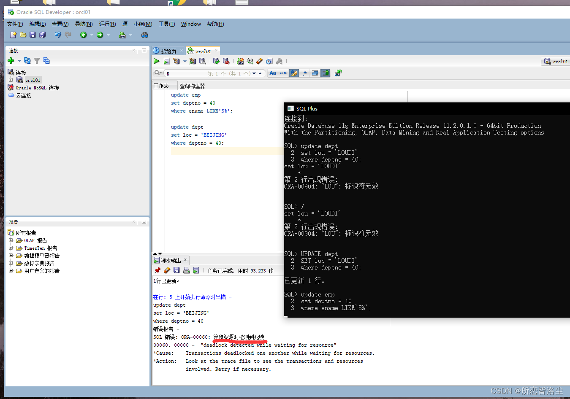Jump to next search match arrow
Screen dimensions: 570x399
coord(254,73)
